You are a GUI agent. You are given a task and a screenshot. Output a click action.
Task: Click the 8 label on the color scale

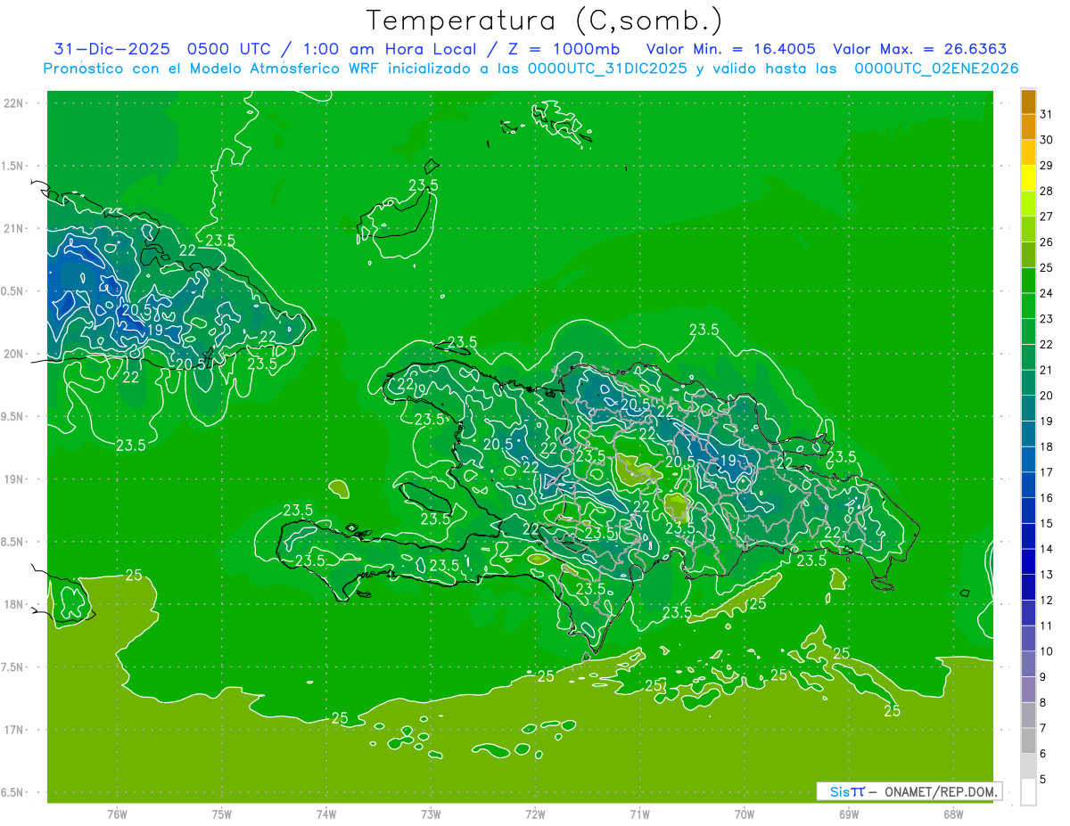pos(1043,703)
